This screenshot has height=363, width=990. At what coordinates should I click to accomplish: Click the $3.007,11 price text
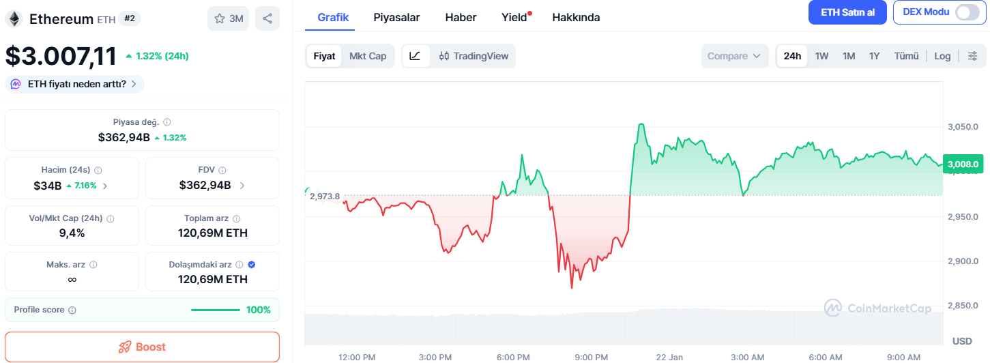(61, 56)
